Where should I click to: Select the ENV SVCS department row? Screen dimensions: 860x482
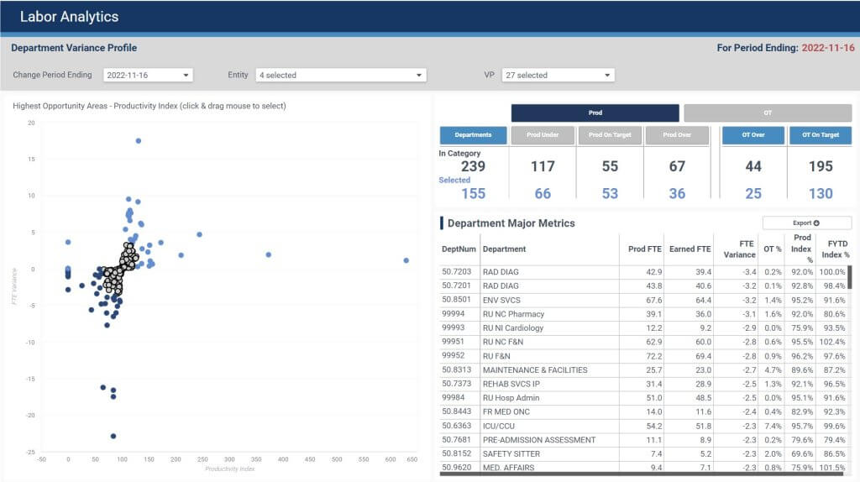(x=504, y=300)
